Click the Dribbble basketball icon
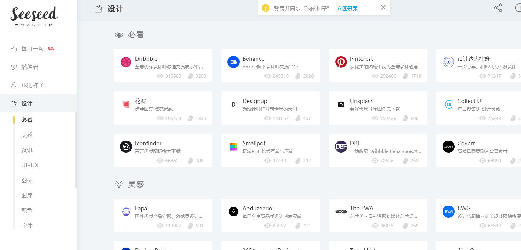 point(126,62)
